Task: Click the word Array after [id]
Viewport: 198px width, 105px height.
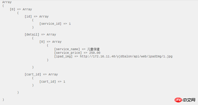Action: [44, 16]
